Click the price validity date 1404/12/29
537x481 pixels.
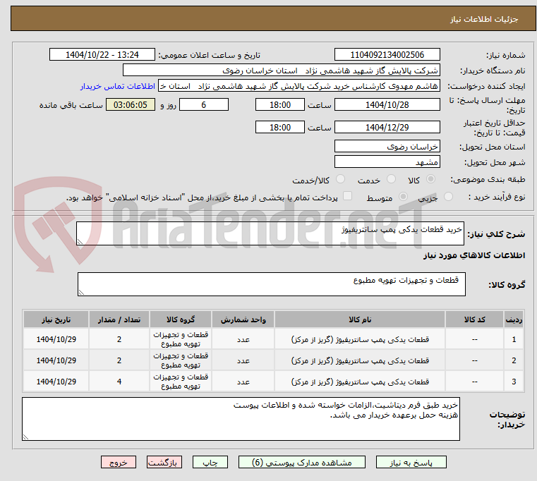click(387, 128)
